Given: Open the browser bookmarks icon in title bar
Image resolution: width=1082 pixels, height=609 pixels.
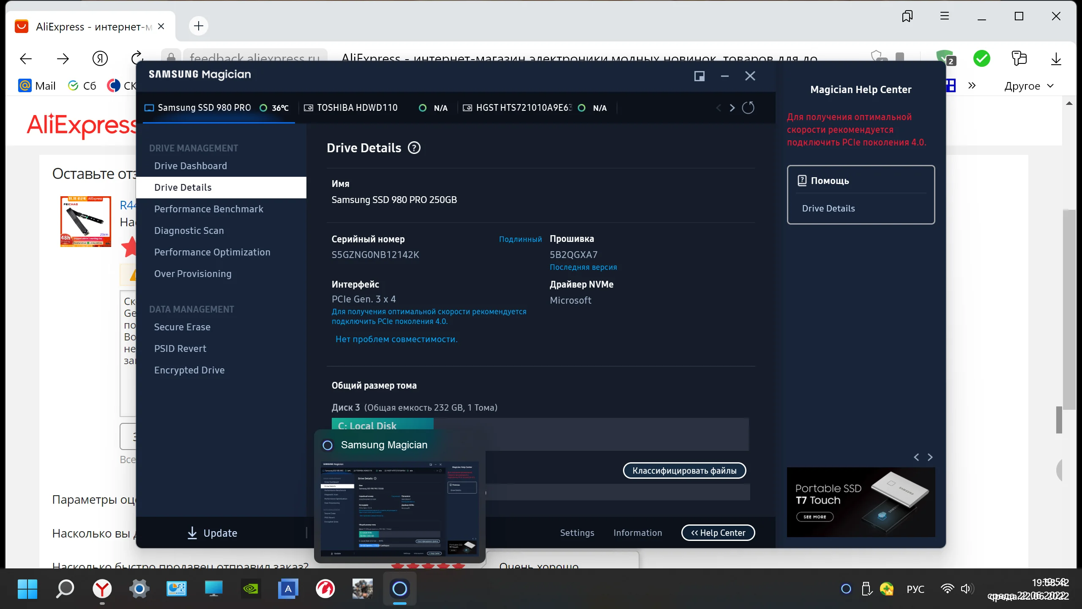Looking at the screenshot, I should coord(907,16).
